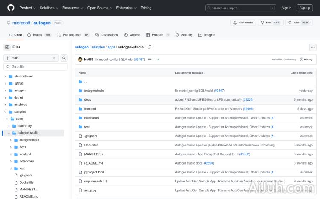Screen dimensions: 320x199
Task: Click the green commit status checkmark
Action: coord(157,60)
